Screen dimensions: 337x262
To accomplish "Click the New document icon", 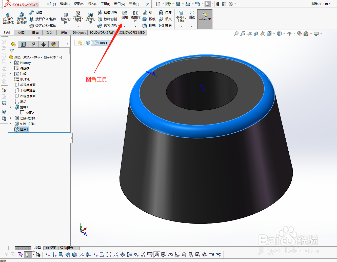I will 158,4.
